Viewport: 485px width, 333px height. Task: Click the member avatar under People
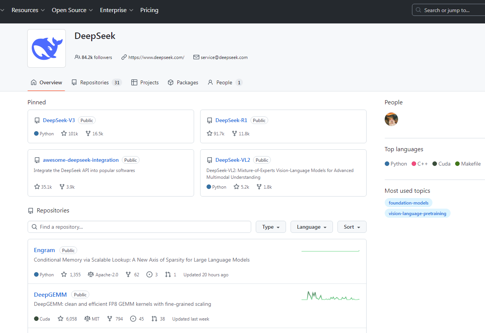coord(391,119)
